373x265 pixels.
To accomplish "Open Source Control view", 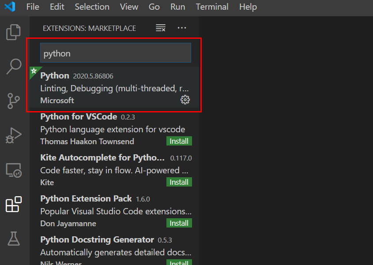I will [14, 101].
